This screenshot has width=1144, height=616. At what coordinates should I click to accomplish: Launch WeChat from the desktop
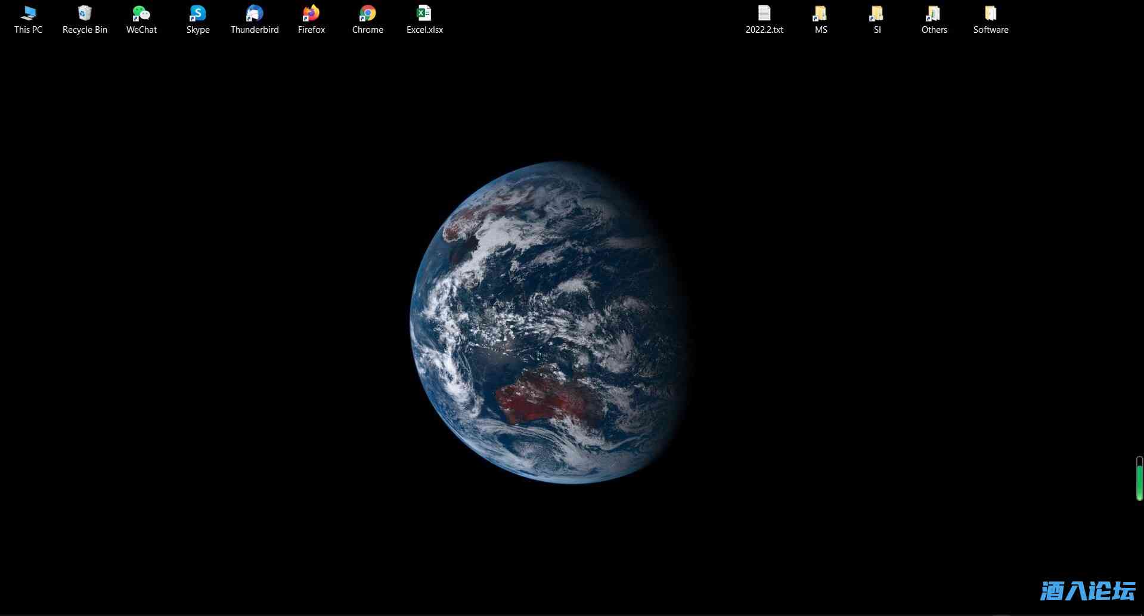click(x=141, y=14)
